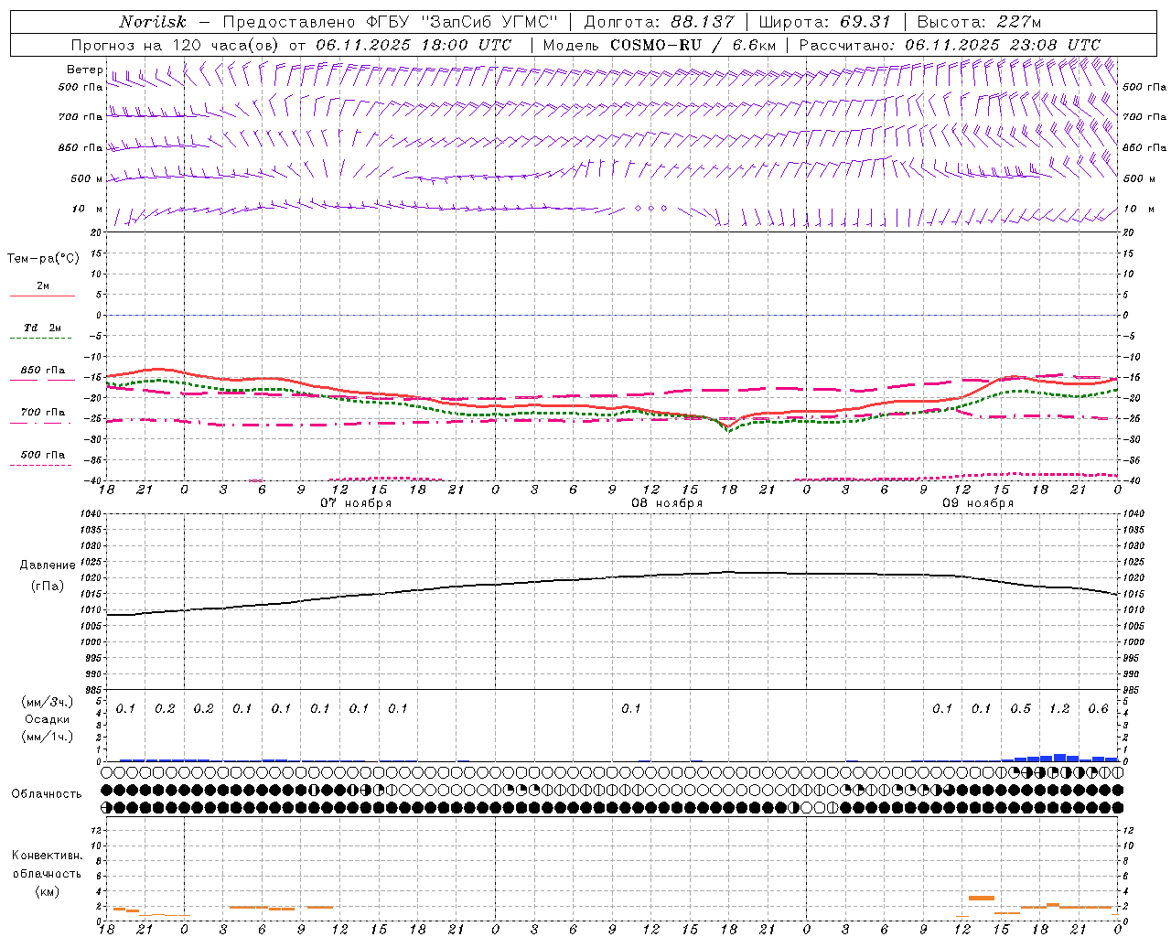Click the '0.6' precipitation amount

[1098, 708]
